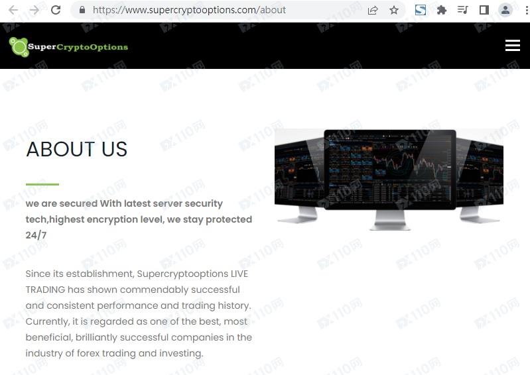Click the green circle logo icon
Image resolution: width=530 pixels, height=375 pixels.
[19, 47]
